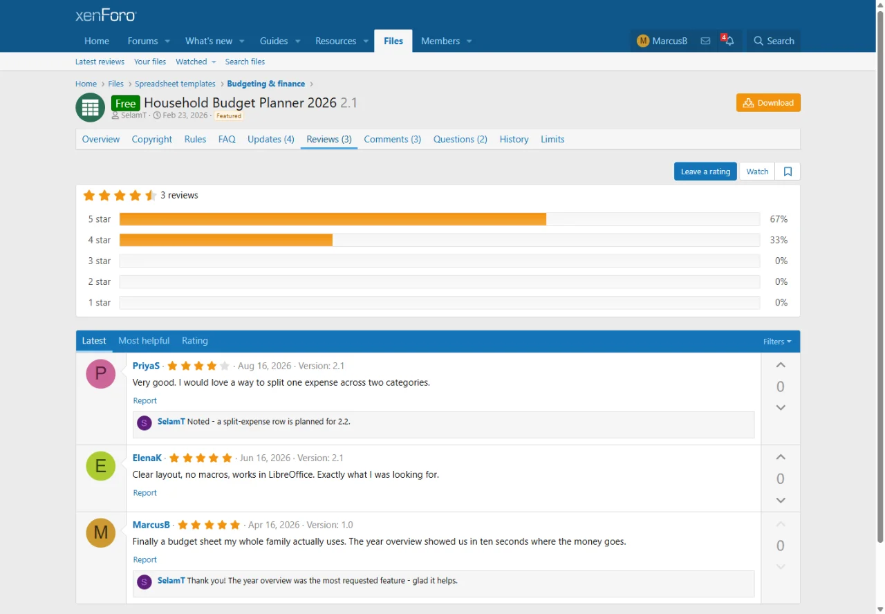Screen dimensions: 885x614
Task: Expand the Resources menu arrow
Action: [x=366, y=41]
